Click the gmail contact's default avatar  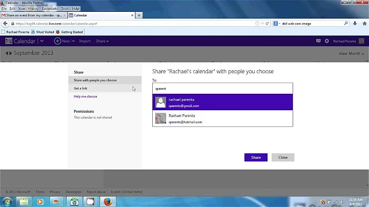pyautogui.click(x=161, y=102)
